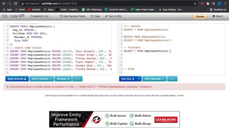This screenshot has width=229, height=128.
Task: Dismiss the unterminated comment error message
Action: coord(8,87)
